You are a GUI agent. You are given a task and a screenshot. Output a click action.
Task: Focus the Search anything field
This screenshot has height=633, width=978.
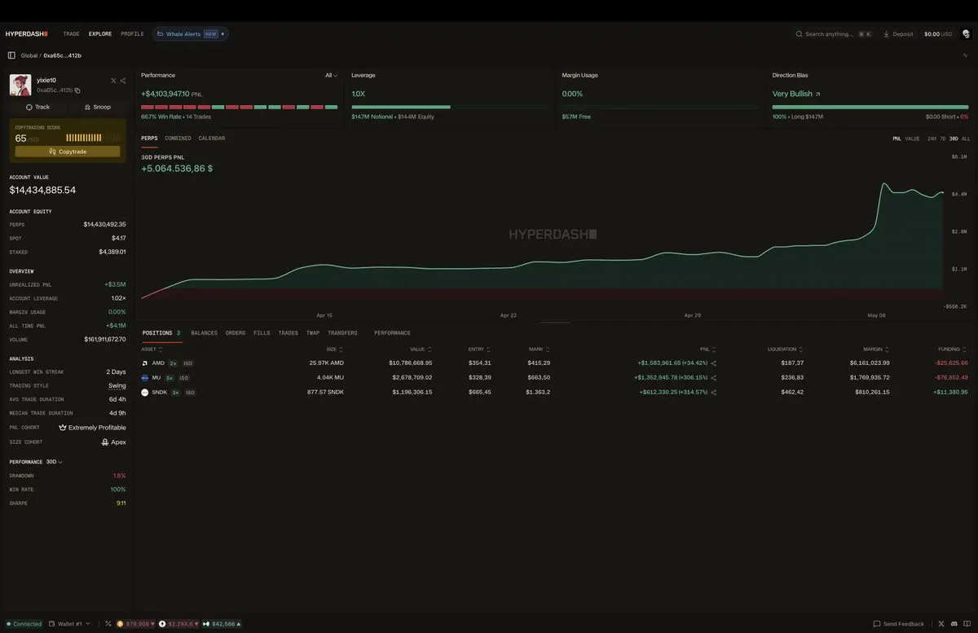(833, 34)
